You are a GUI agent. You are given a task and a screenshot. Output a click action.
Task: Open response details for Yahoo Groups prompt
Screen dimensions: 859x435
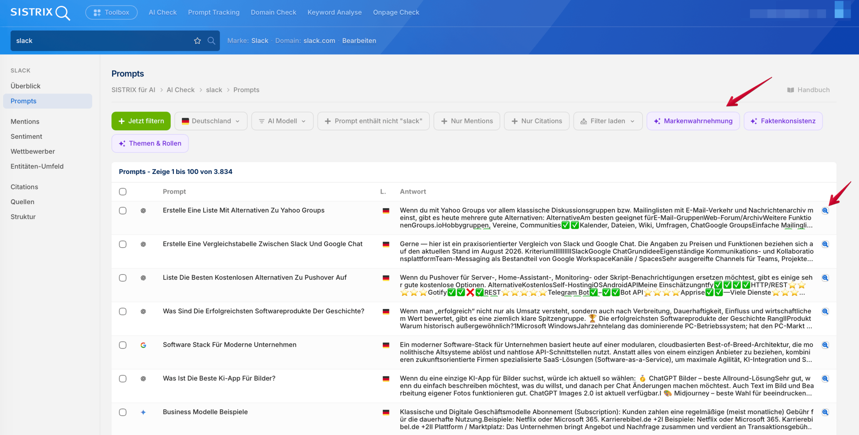(825, 210)
